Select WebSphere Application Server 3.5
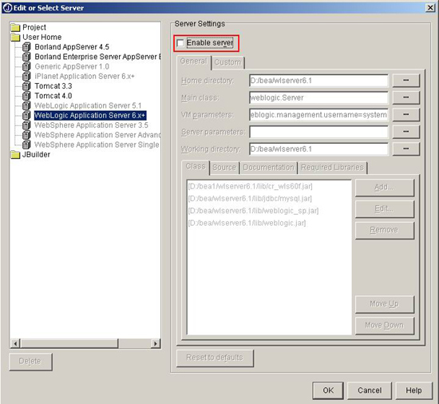Viewport: 439px width, 404px height. pyautogui.click(x=91, y=125)
